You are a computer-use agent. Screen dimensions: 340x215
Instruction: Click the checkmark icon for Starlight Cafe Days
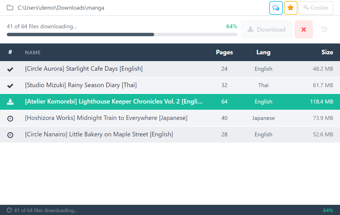(x=10, y=69)
